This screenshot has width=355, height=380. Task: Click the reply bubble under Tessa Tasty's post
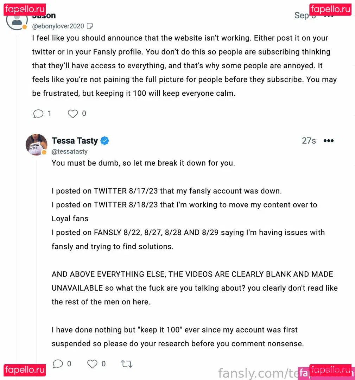(58, 364)
